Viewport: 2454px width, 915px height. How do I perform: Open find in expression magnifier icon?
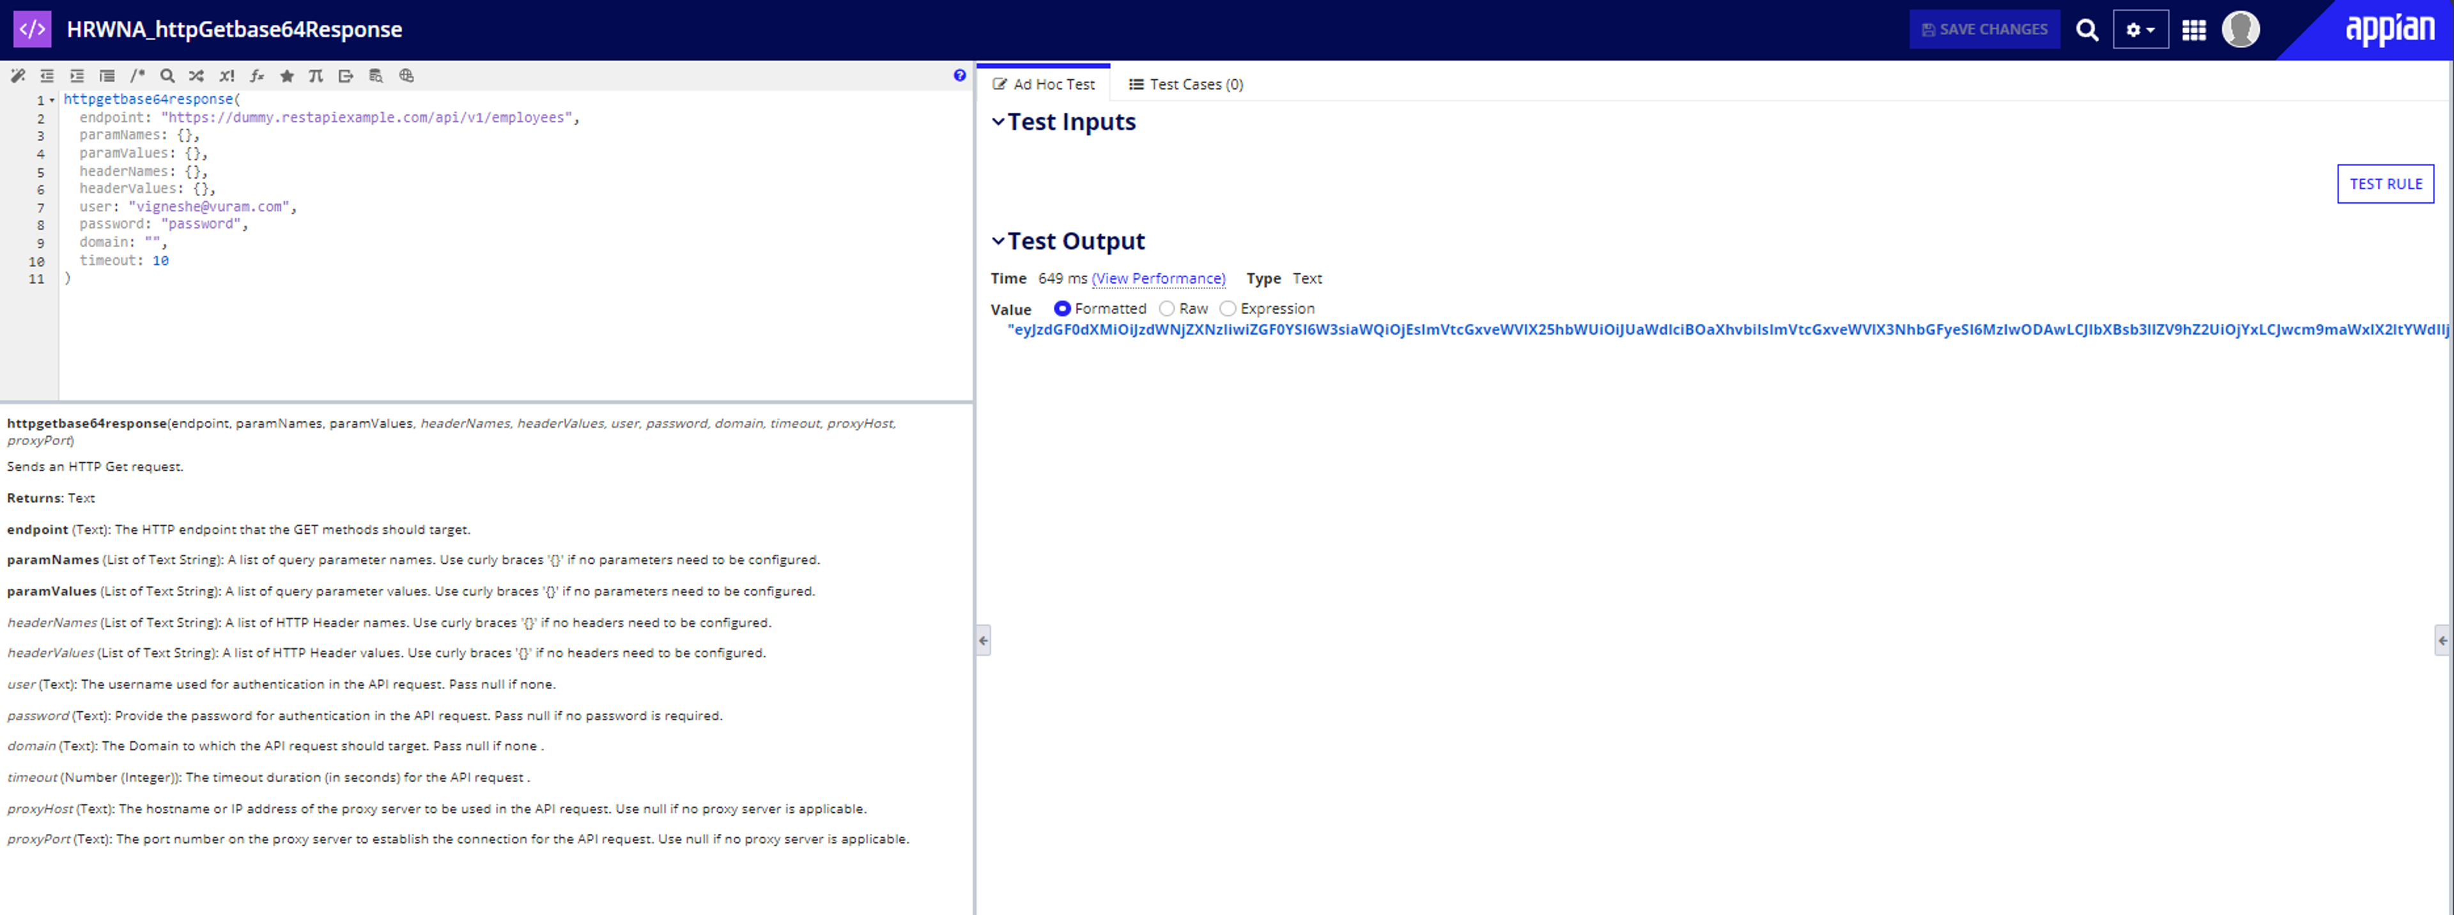coord(167,76)
